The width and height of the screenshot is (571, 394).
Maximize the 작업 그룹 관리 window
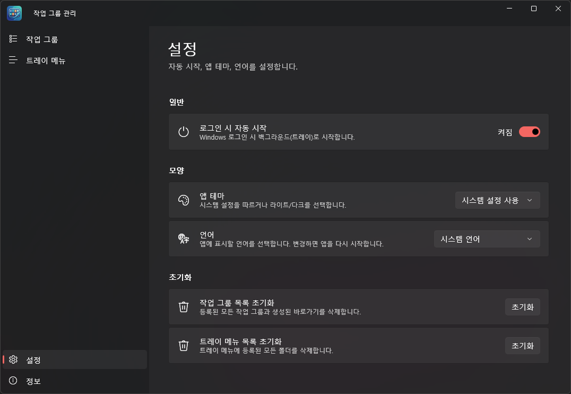tap(533, 8)
